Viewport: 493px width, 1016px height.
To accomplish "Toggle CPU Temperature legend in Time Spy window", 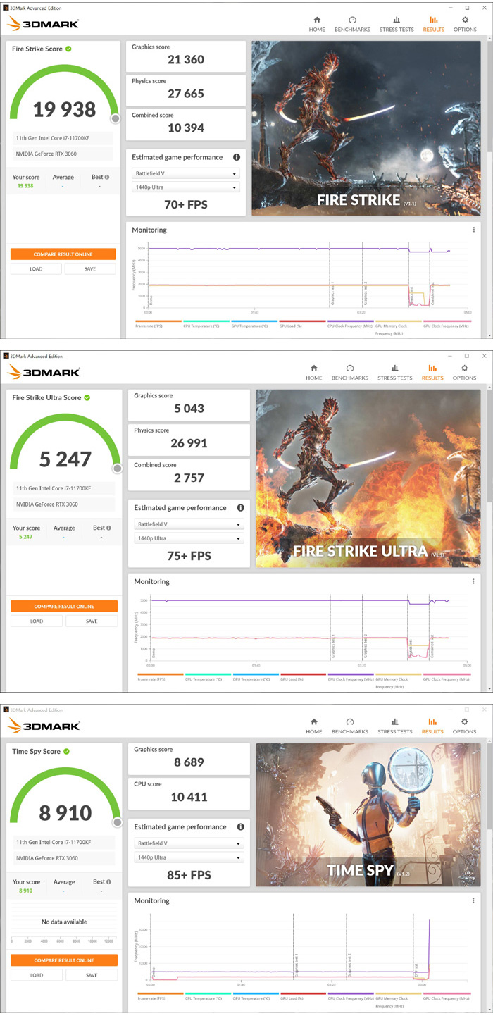I will tap(207, 994).
